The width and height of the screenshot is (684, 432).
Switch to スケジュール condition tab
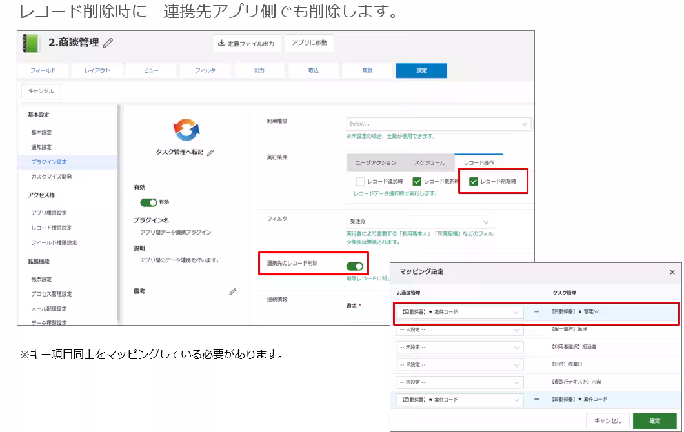(430, 162)
